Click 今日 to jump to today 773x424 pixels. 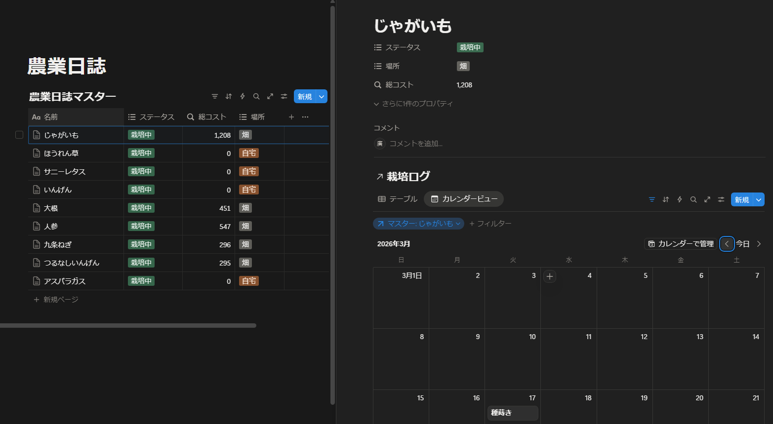pyautogui.click(x=742, y=244)
